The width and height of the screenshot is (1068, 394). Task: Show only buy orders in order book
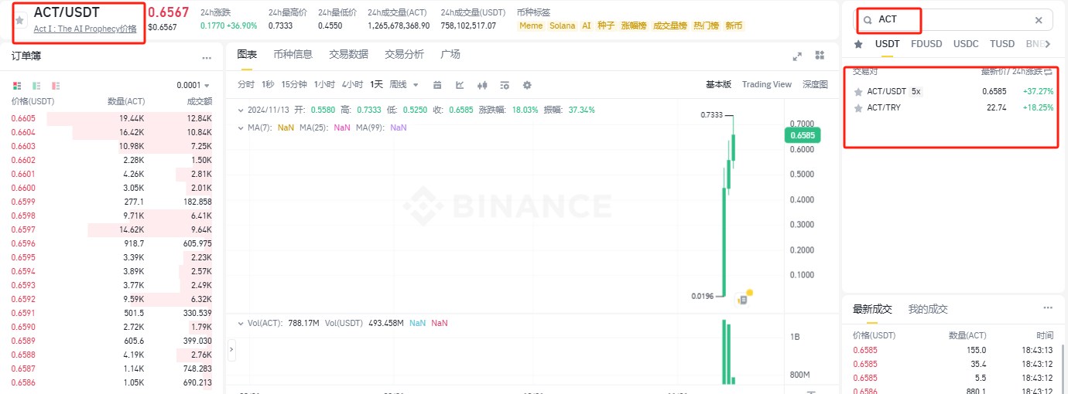coord(36,85)
